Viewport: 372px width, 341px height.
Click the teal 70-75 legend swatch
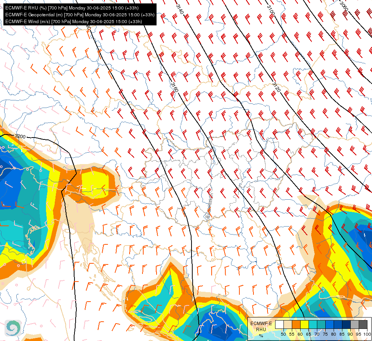tap(321, 324)
